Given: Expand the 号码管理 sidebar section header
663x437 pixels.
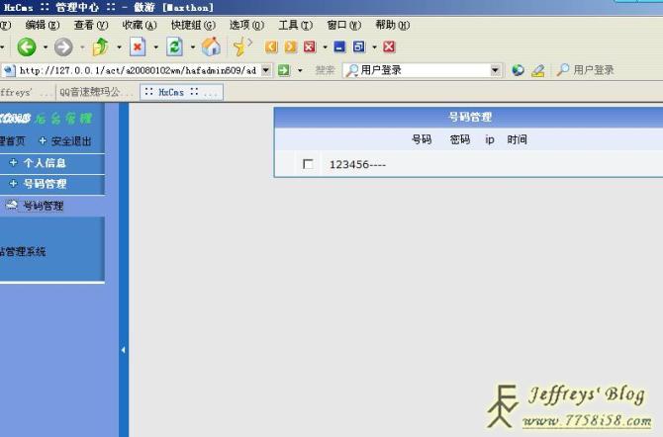Looking at the screenshot, I should point(45,184).
